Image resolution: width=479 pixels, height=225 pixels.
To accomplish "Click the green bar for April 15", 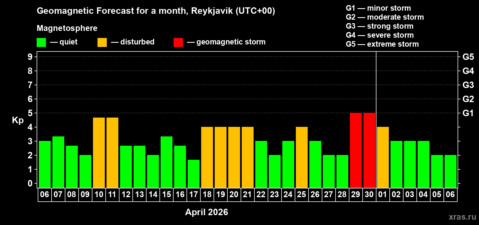I will coord(167,162).
